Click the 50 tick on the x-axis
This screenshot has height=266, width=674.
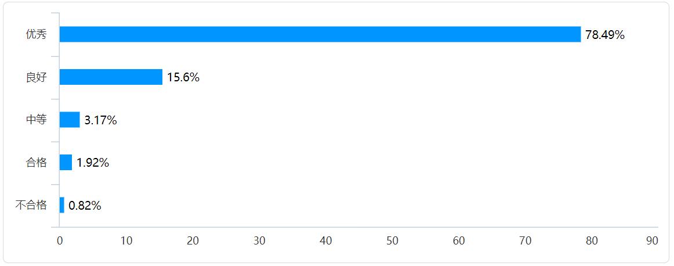[392, 240]
